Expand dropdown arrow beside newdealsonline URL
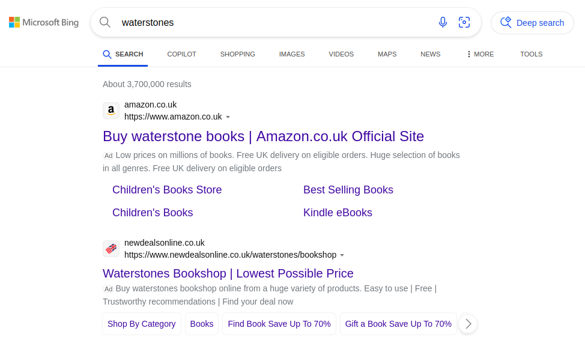 (x=342, y=255)
